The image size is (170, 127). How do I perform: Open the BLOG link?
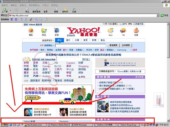[58, 66]
